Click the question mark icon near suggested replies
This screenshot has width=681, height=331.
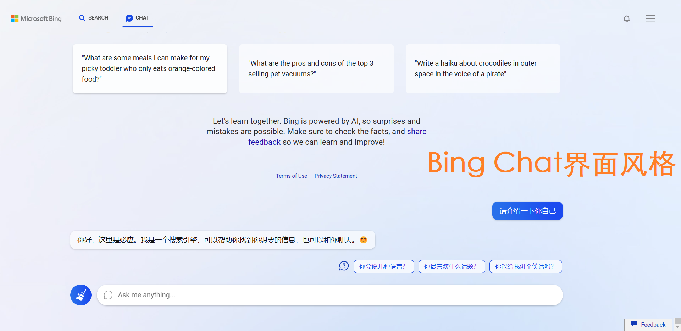click(344, 266)
